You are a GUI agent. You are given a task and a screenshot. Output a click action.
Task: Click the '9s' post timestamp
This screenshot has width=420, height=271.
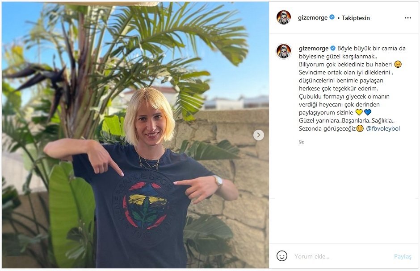click(x=301, y=142)
